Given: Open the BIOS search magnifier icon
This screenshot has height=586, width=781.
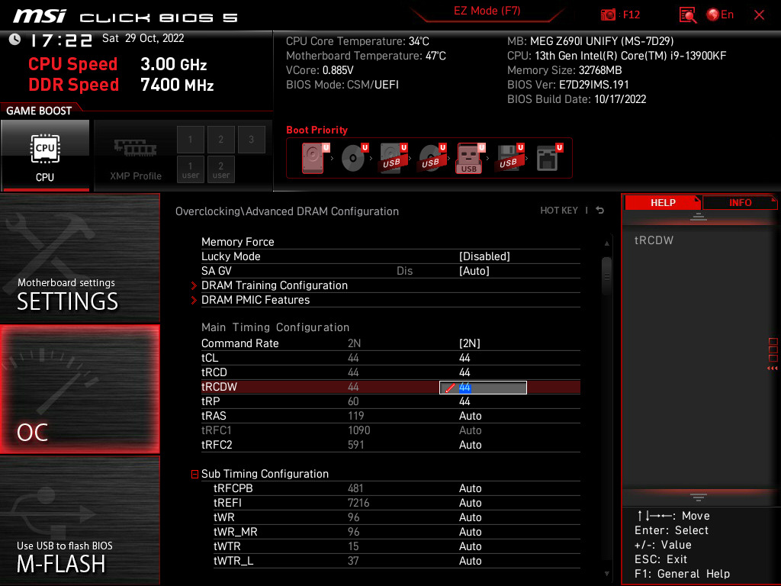Looking at the screenshot, I should click(688, 15).
